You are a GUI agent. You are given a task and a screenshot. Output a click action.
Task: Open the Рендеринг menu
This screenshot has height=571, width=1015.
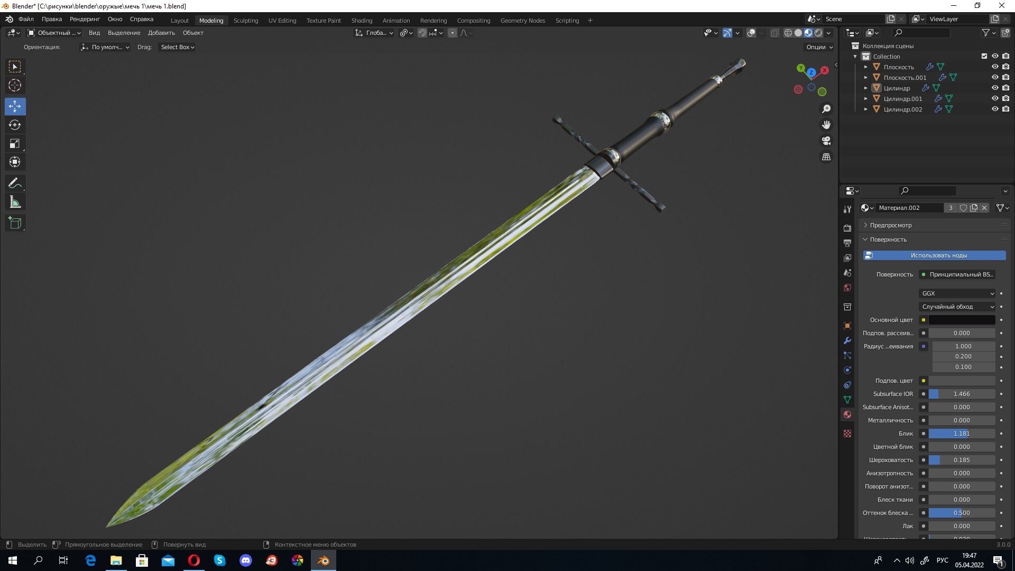85,19
